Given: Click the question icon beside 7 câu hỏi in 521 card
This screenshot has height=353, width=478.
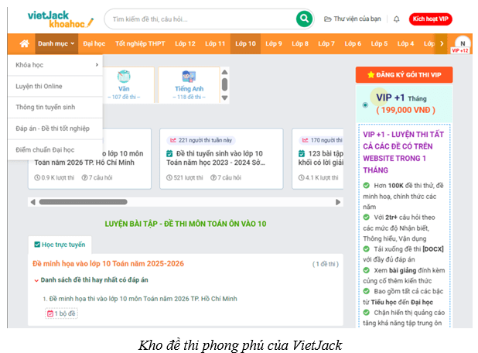Looking at the screenshot, I should point(213,177).
